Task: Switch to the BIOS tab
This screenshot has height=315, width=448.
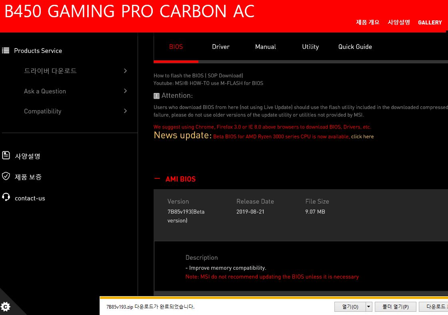Action: [176, 46]
